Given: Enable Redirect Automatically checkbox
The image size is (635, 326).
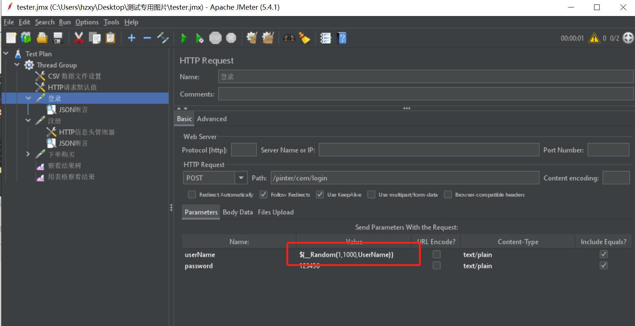Looking at the screenshot, I should pos(192,194).
